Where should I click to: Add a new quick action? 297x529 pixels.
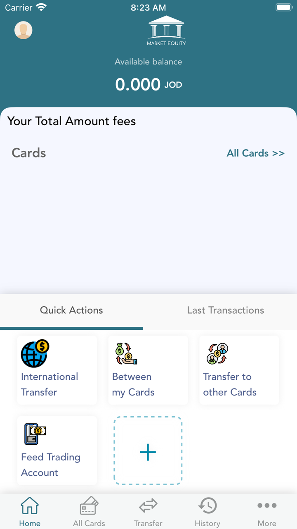[x=148, y=450]
